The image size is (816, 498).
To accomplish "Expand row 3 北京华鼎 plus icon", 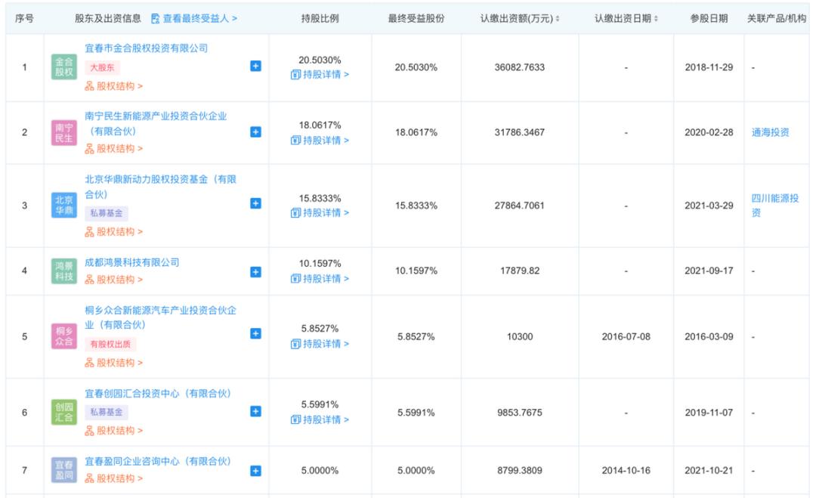I will click(255, 203).
